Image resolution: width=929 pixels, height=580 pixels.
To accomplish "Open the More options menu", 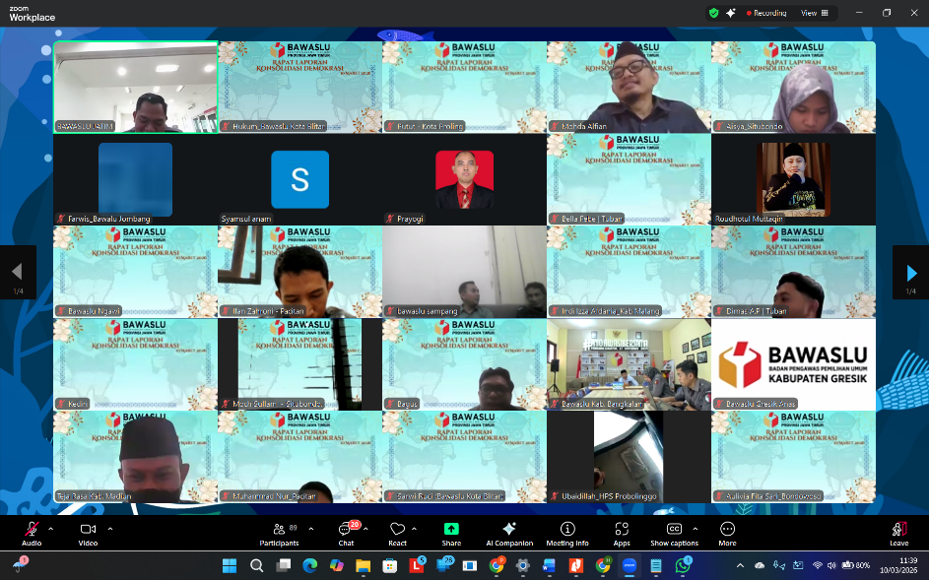I will (728, 533).
